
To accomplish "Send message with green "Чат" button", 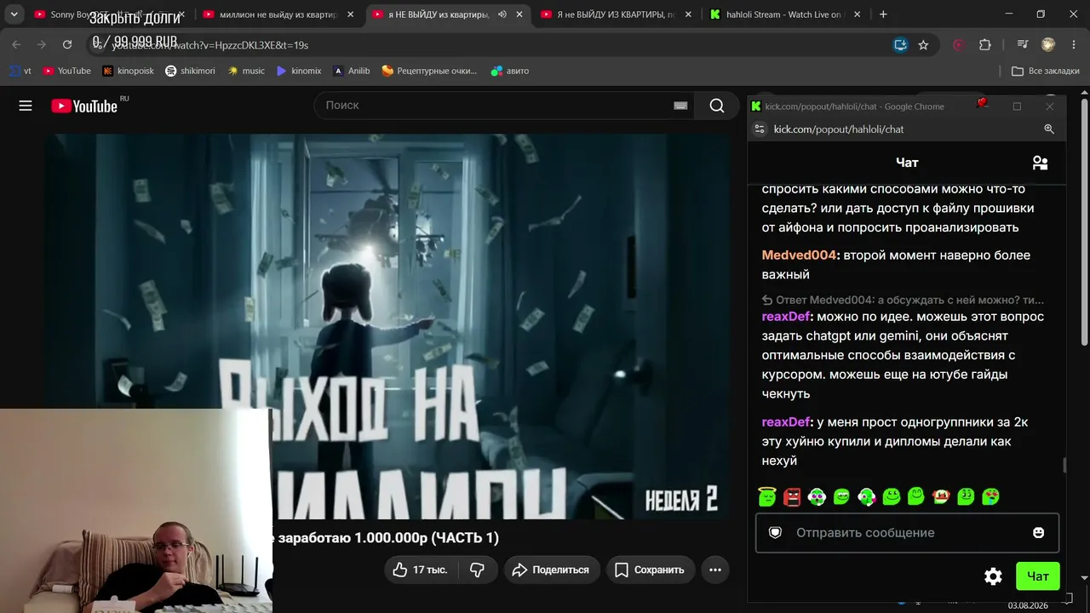I will coord(1038,576).
